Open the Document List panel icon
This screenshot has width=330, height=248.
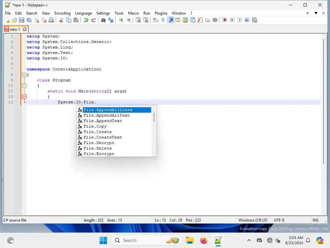pos(193,20)
